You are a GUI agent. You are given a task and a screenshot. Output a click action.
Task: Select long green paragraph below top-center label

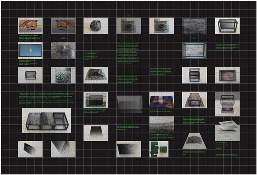coord(128,53)
